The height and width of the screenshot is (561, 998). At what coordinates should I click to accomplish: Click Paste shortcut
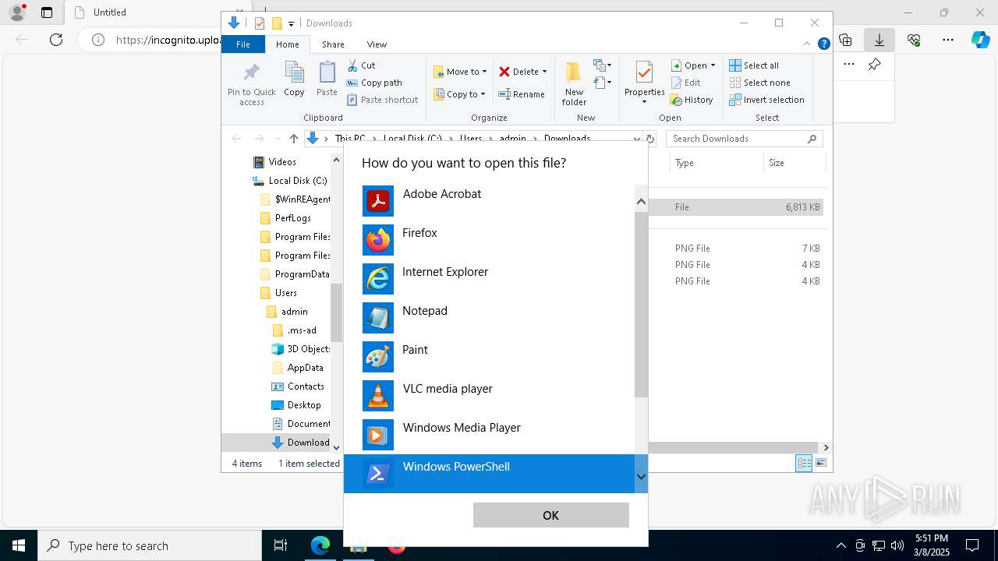pyautogui.click(x=382, y=100)
